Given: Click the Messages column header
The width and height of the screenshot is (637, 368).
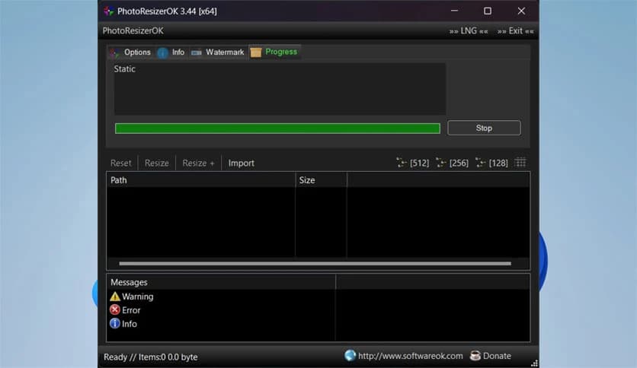Looking at the screenshot, I should (x=221, y=282).
